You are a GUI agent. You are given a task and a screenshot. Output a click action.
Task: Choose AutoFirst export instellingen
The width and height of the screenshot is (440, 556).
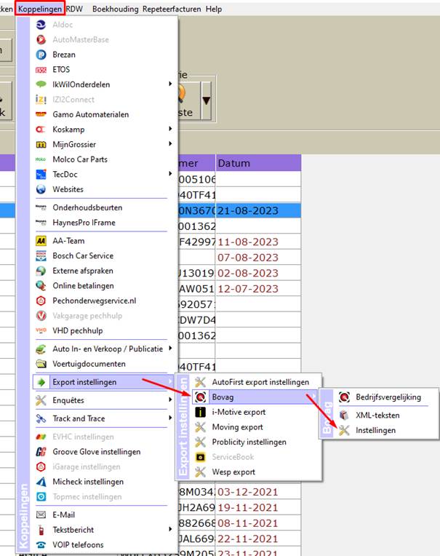pyautogui.click(x=260, y=382)
